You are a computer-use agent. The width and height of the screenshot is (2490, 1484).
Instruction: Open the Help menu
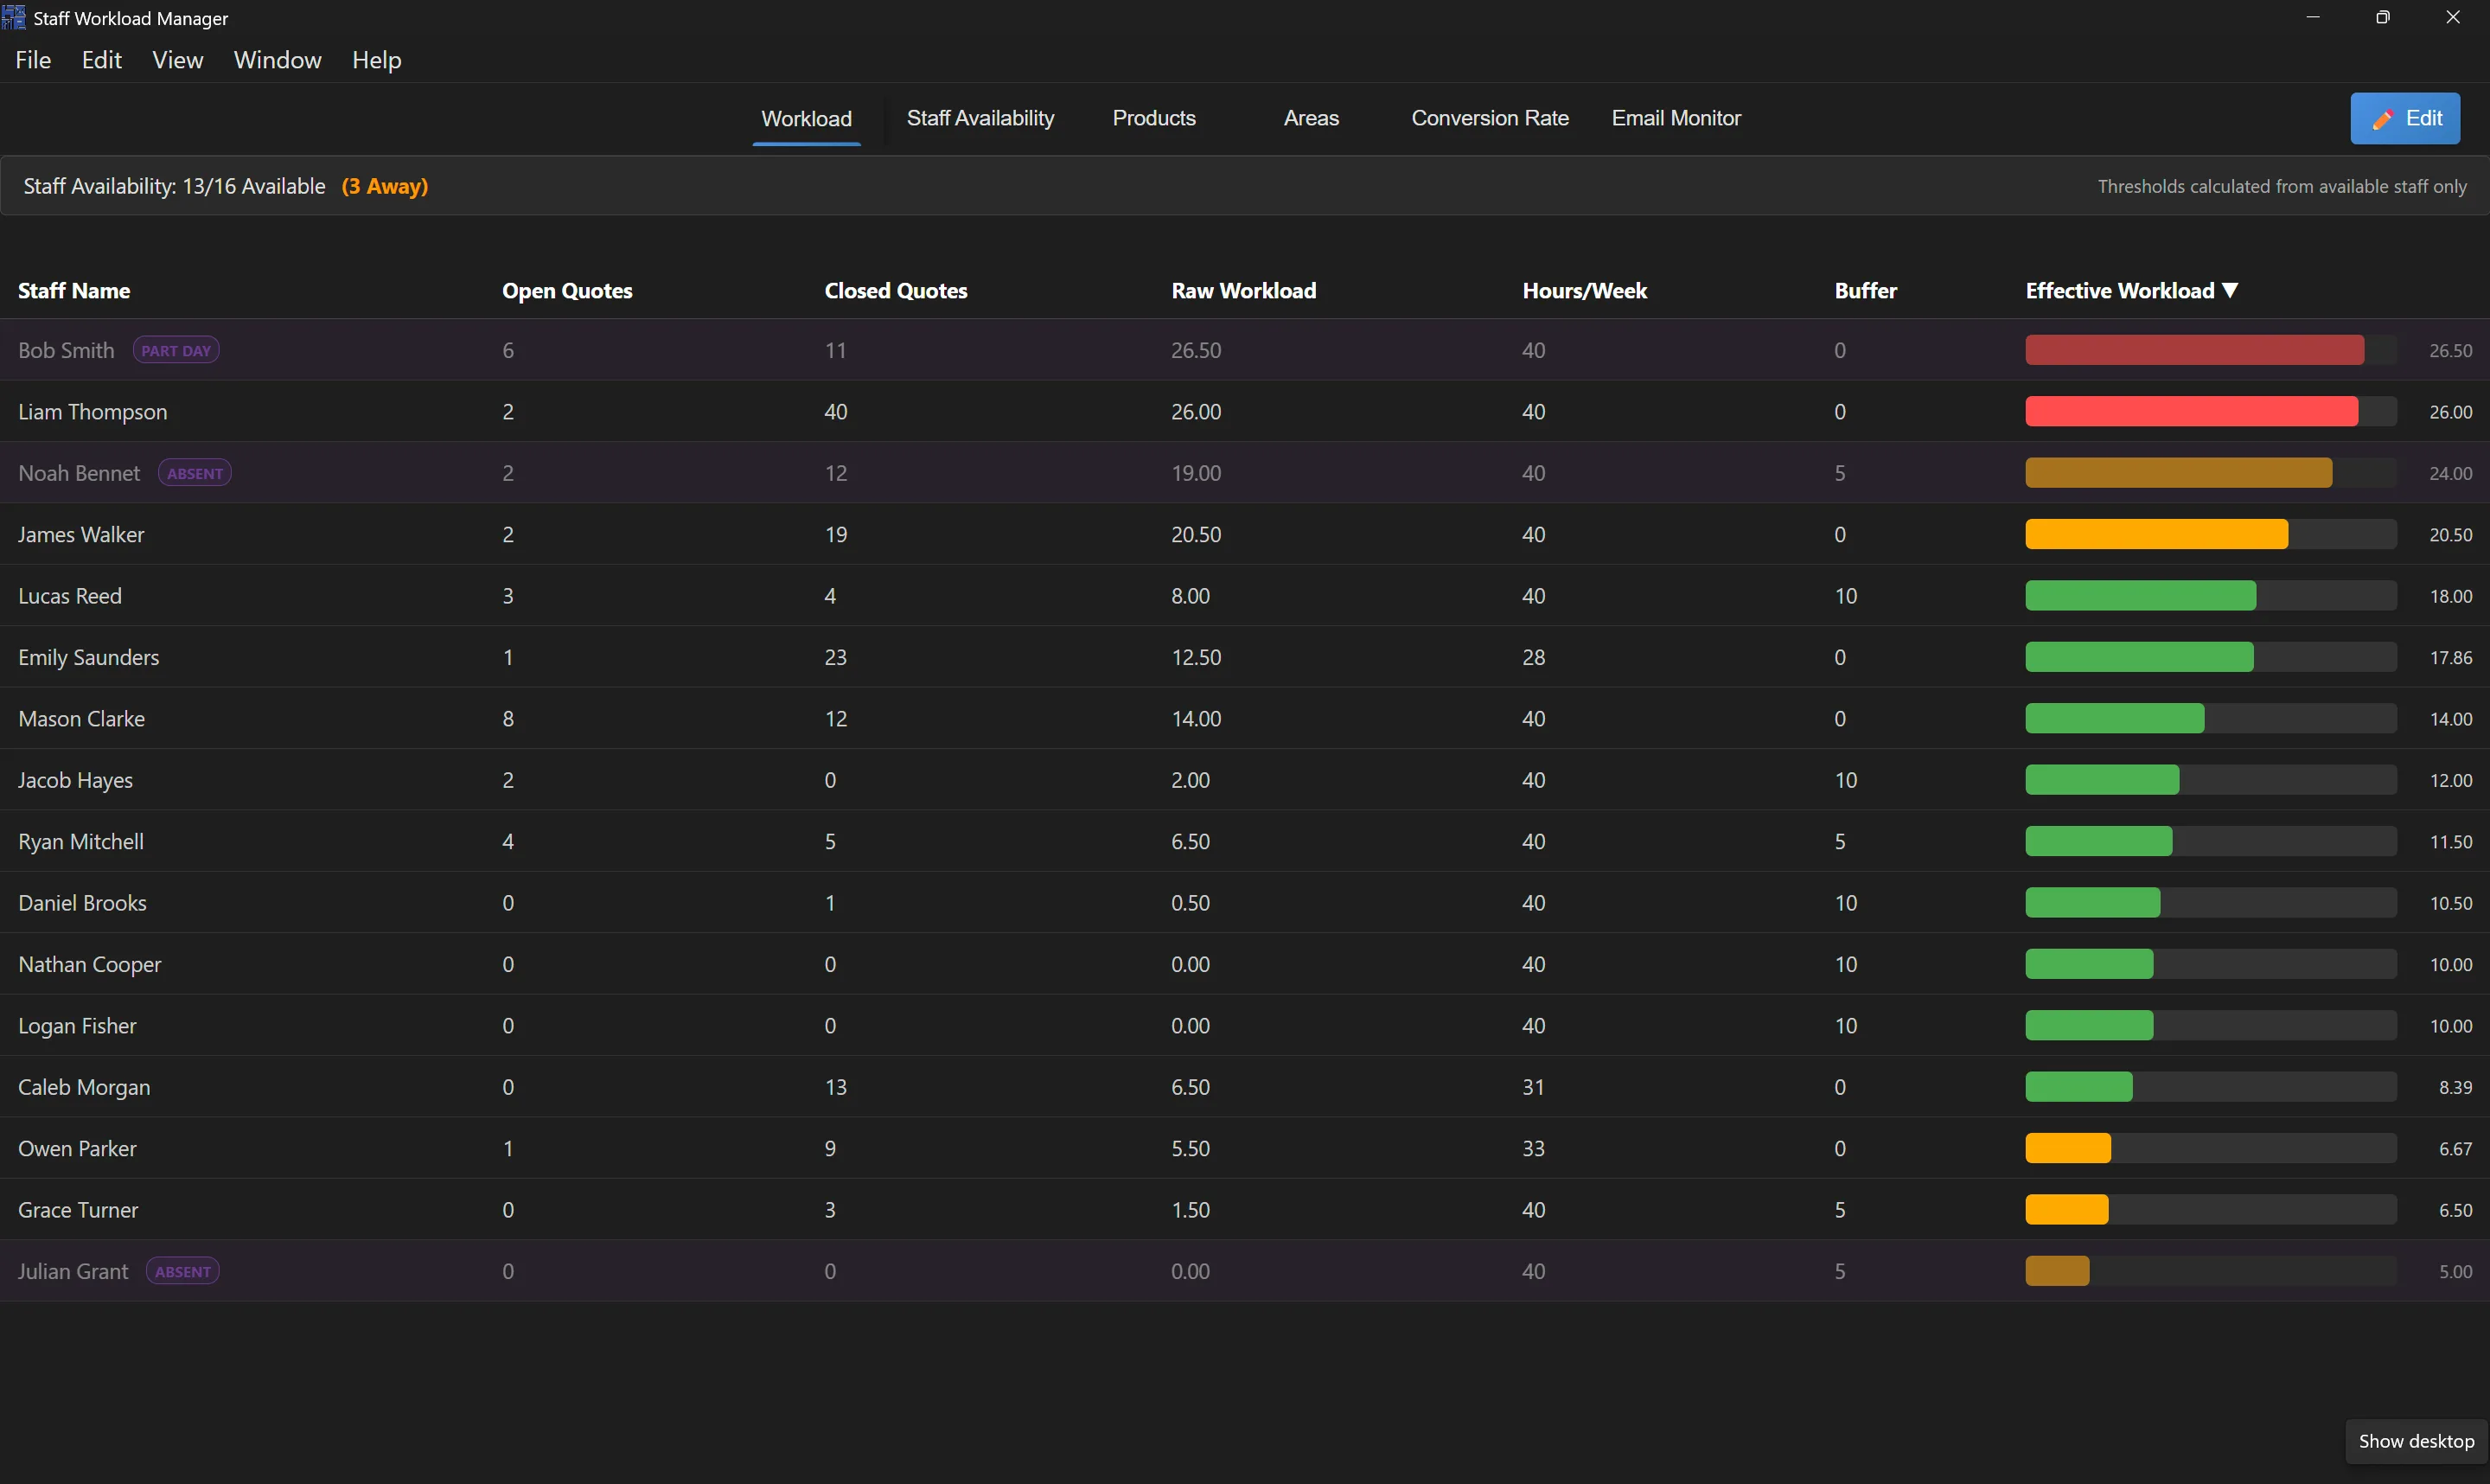377,60
